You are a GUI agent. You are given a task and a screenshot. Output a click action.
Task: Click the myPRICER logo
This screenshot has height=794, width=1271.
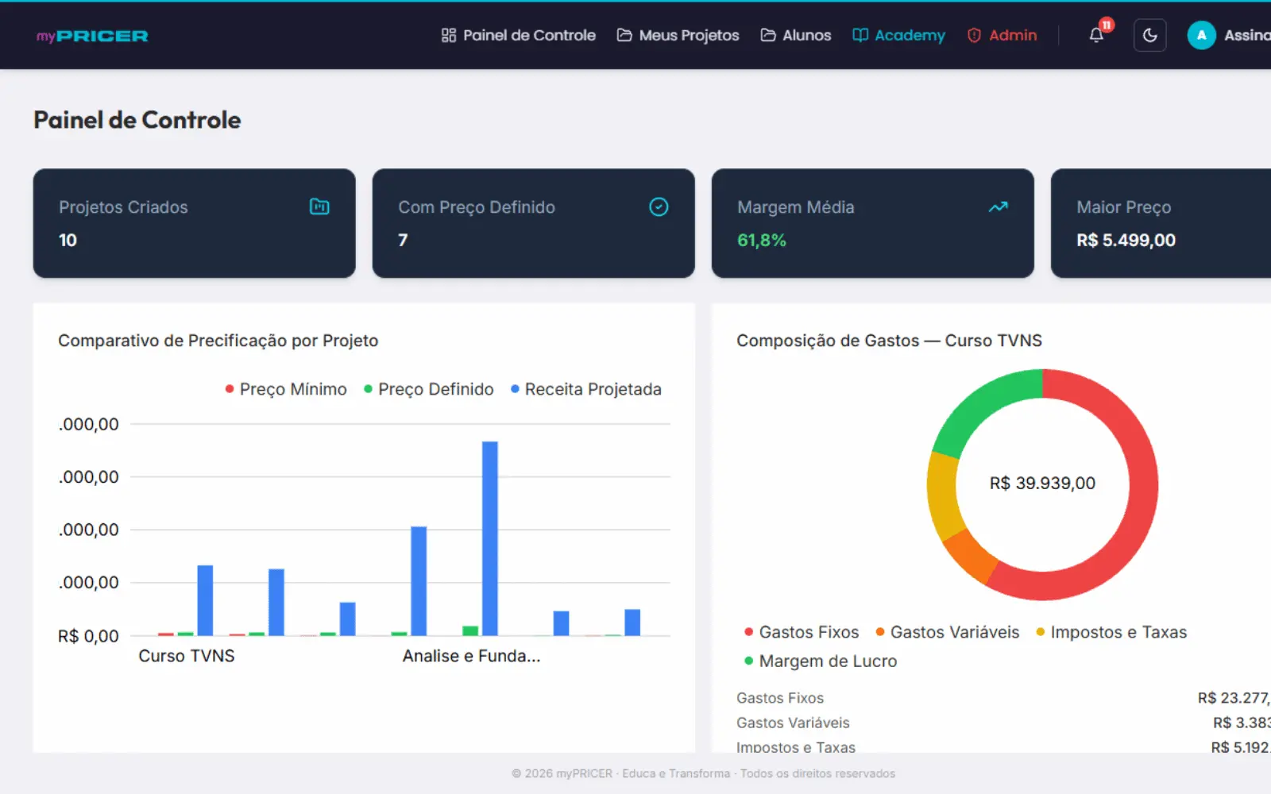(x=92, y=36)
